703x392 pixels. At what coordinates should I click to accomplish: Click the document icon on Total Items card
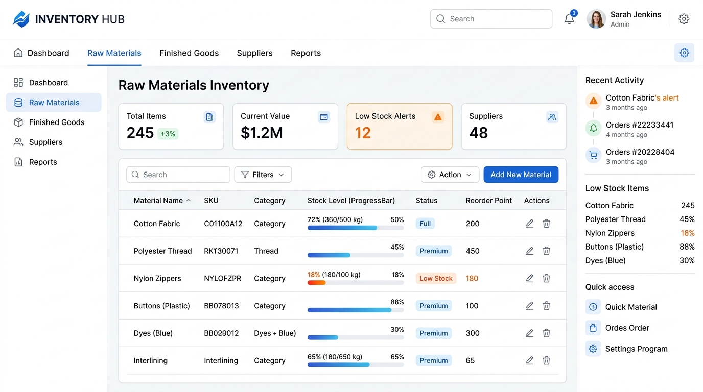click(x=209, y=117)
